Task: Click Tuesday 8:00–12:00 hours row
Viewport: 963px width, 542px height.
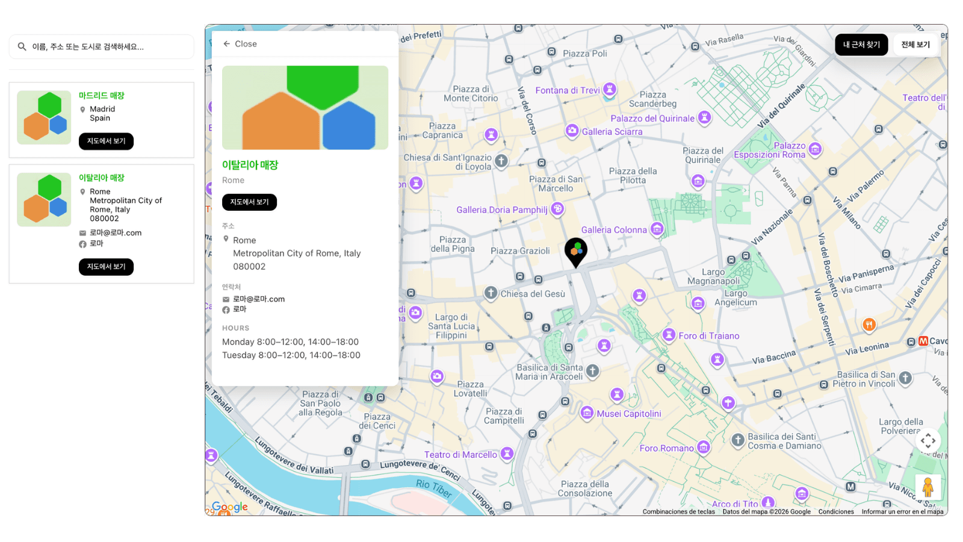Action: pos(291,355)
